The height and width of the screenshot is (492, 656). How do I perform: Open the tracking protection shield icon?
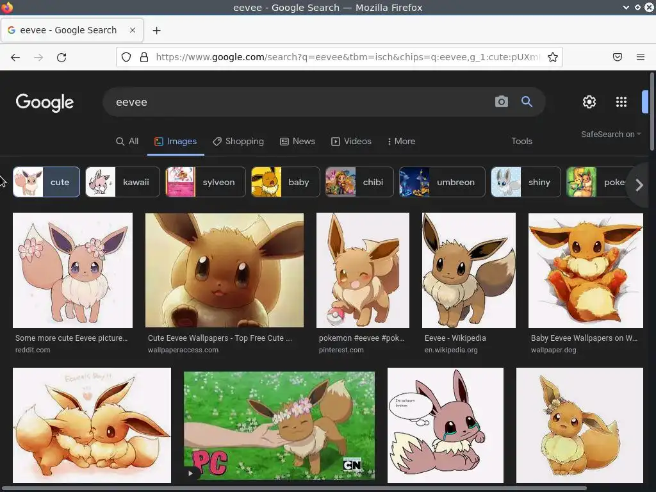tap(126, 57)
